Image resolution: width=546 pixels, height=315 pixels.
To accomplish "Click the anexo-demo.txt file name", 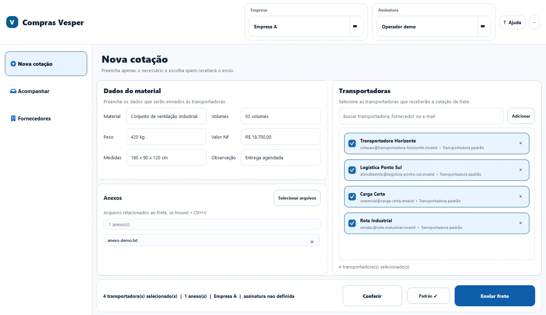I will 122,240.
